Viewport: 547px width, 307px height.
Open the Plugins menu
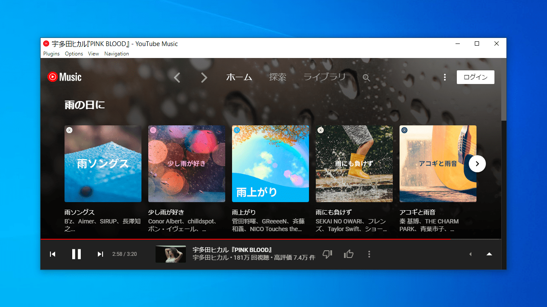pyautogui.click(x=51, y=54)
